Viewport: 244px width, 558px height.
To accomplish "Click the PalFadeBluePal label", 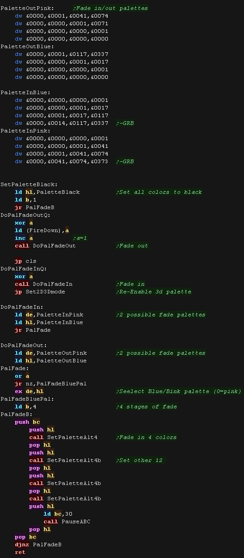I will click(x=27, y=399).
